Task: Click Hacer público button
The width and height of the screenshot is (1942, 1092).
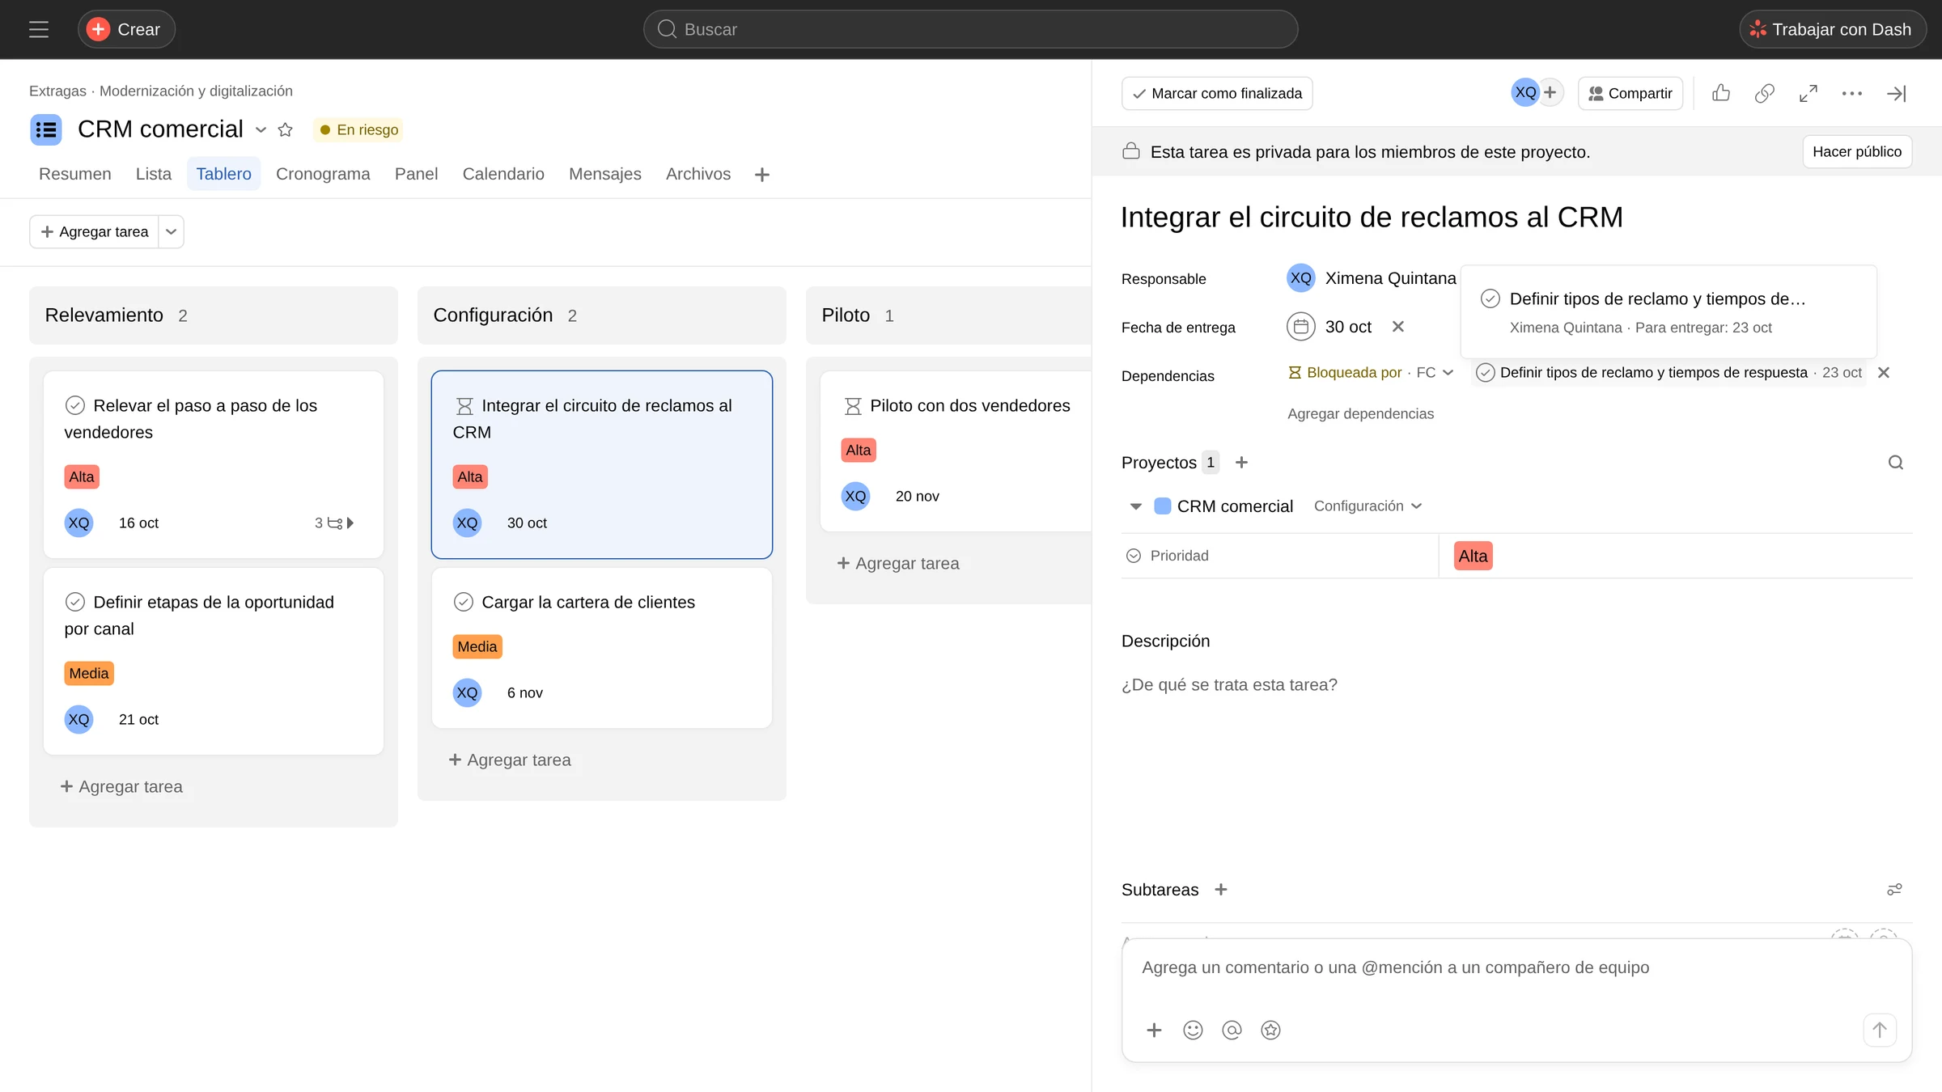Action: point(1856,152)
